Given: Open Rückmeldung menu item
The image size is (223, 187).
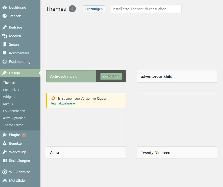Looking at the screenshot, I should [x=20, y=62].
